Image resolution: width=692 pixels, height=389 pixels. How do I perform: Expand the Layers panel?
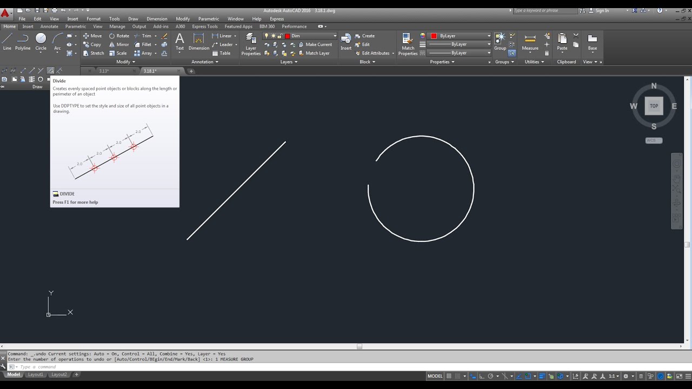pos(289,62)
